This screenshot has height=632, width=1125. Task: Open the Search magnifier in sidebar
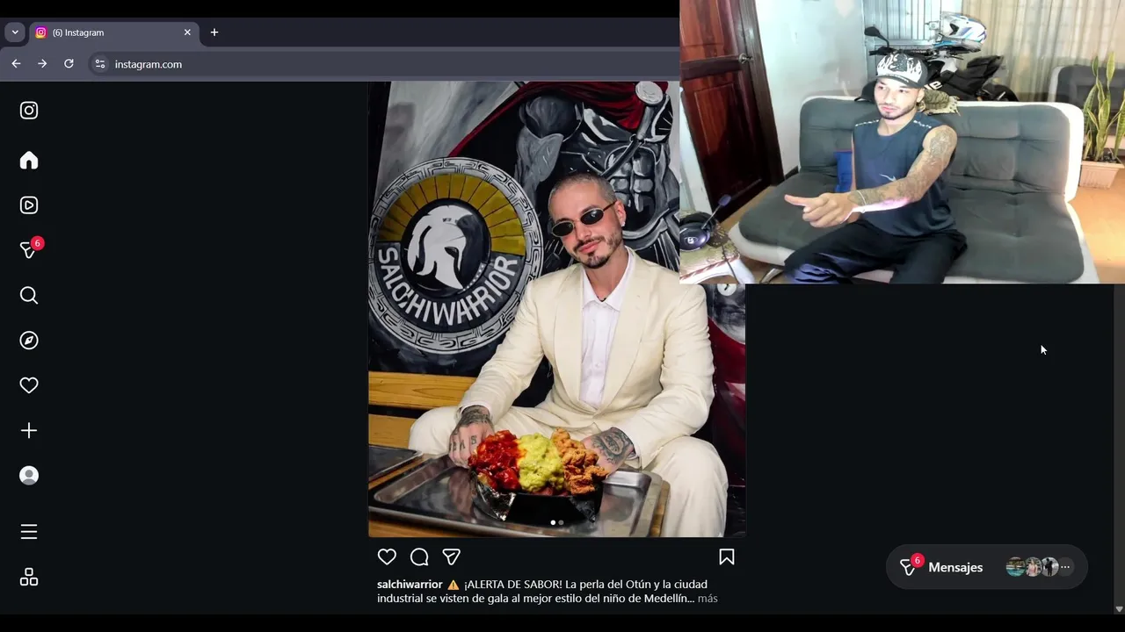(x=29, y=295)
